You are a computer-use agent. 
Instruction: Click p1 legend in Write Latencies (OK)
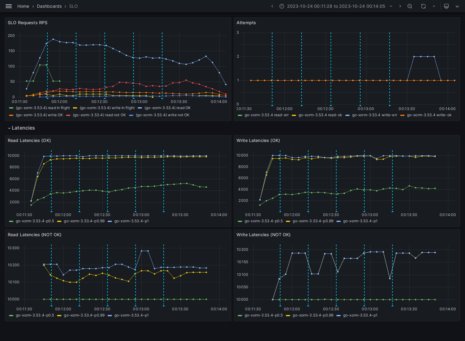tap(360, 221)
